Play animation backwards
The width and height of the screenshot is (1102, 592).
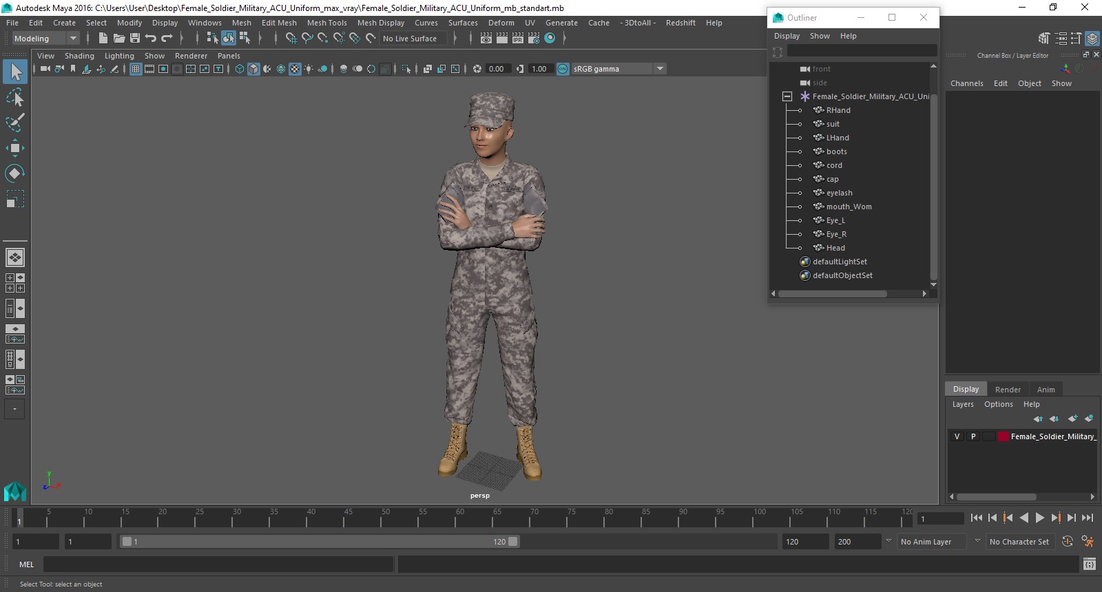(x=1024, y=518)
